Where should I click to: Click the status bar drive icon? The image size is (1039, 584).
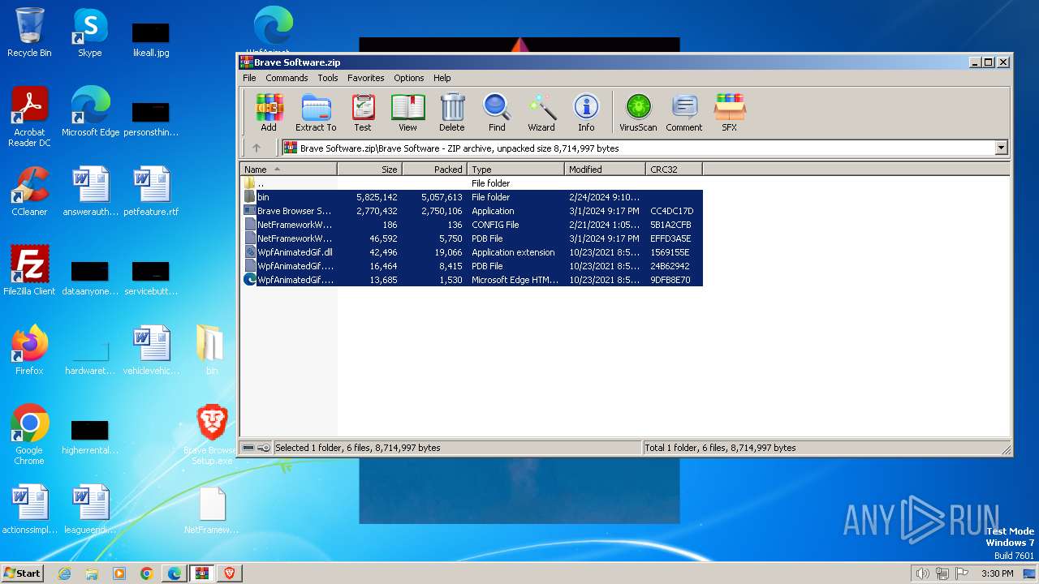[x=248, y=448]
